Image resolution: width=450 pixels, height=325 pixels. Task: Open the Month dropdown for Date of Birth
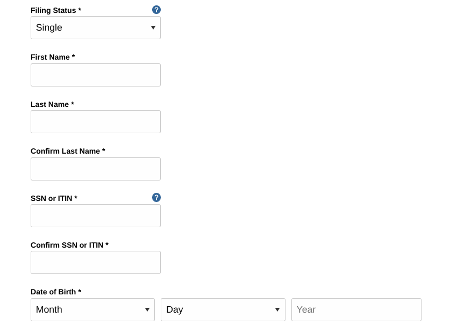[x=92, y=309]
